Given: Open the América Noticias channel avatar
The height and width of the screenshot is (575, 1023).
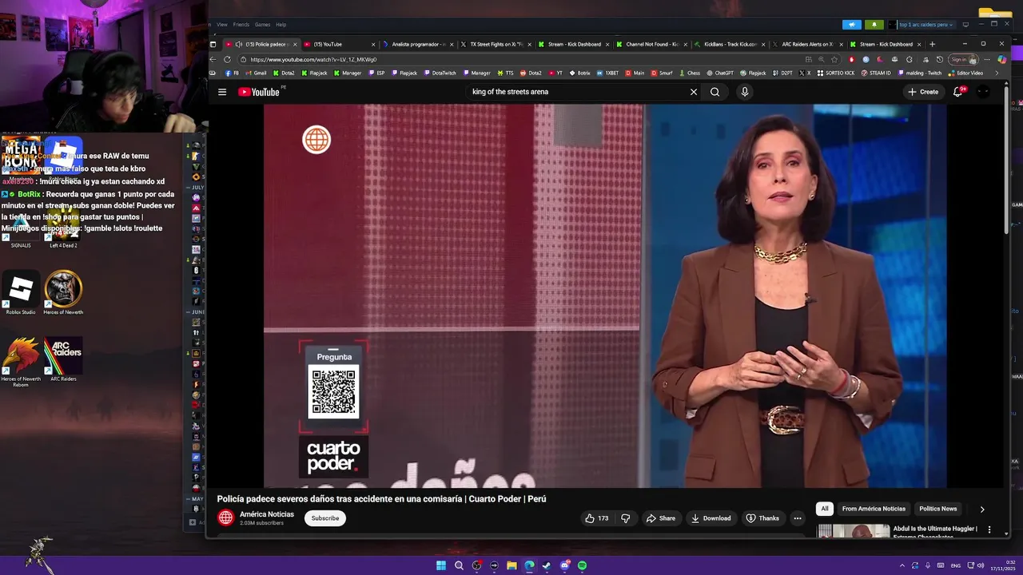Looking at the screenshot, I should tap(225, 518).
